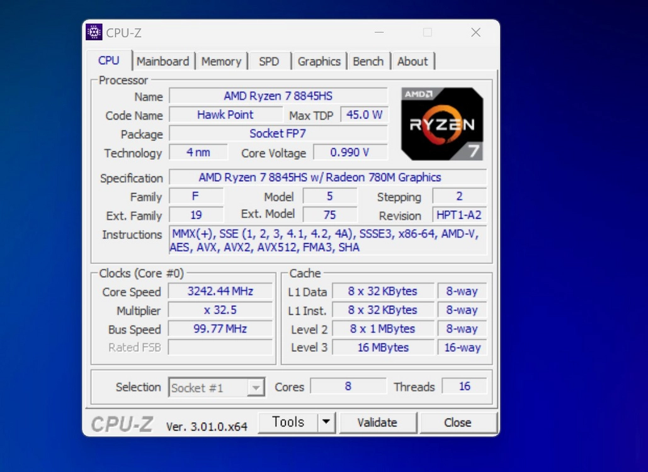Image resolution: width=648 pixels, height=472 pixels.
Task: Click the Core Speed value 3242.44 MHz
Action: point(220,291)
